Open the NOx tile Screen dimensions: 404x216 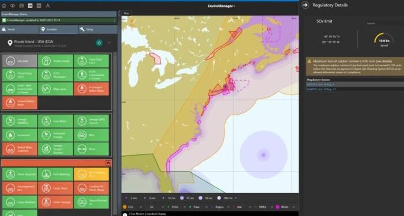pyautogui.click(x=91, y=135)
